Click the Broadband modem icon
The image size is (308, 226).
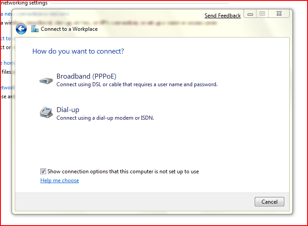pos(46,80)
